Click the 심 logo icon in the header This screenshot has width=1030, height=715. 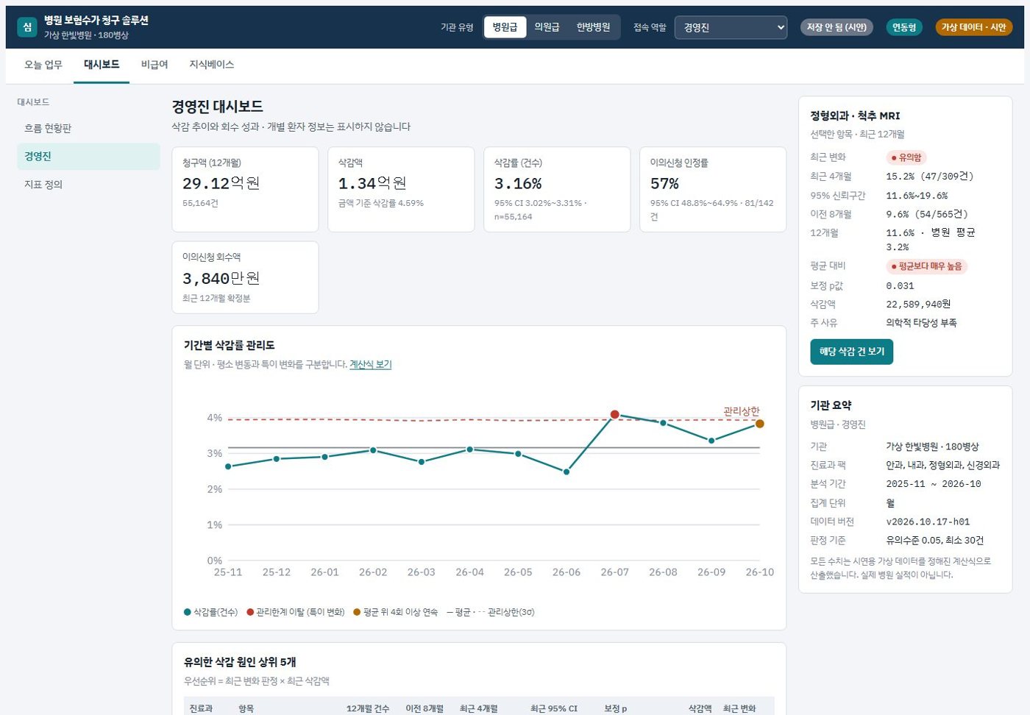click(27, 27)
